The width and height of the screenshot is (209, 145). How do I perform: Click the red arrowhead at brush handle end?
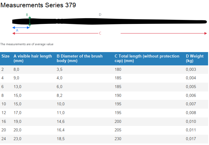(206, 33)
